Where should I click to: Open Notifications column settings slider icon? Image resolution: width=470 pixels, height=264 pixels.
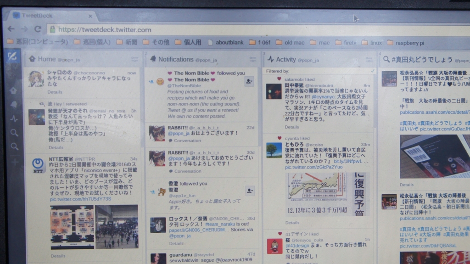pyautogui.click(x=253, y=59)
